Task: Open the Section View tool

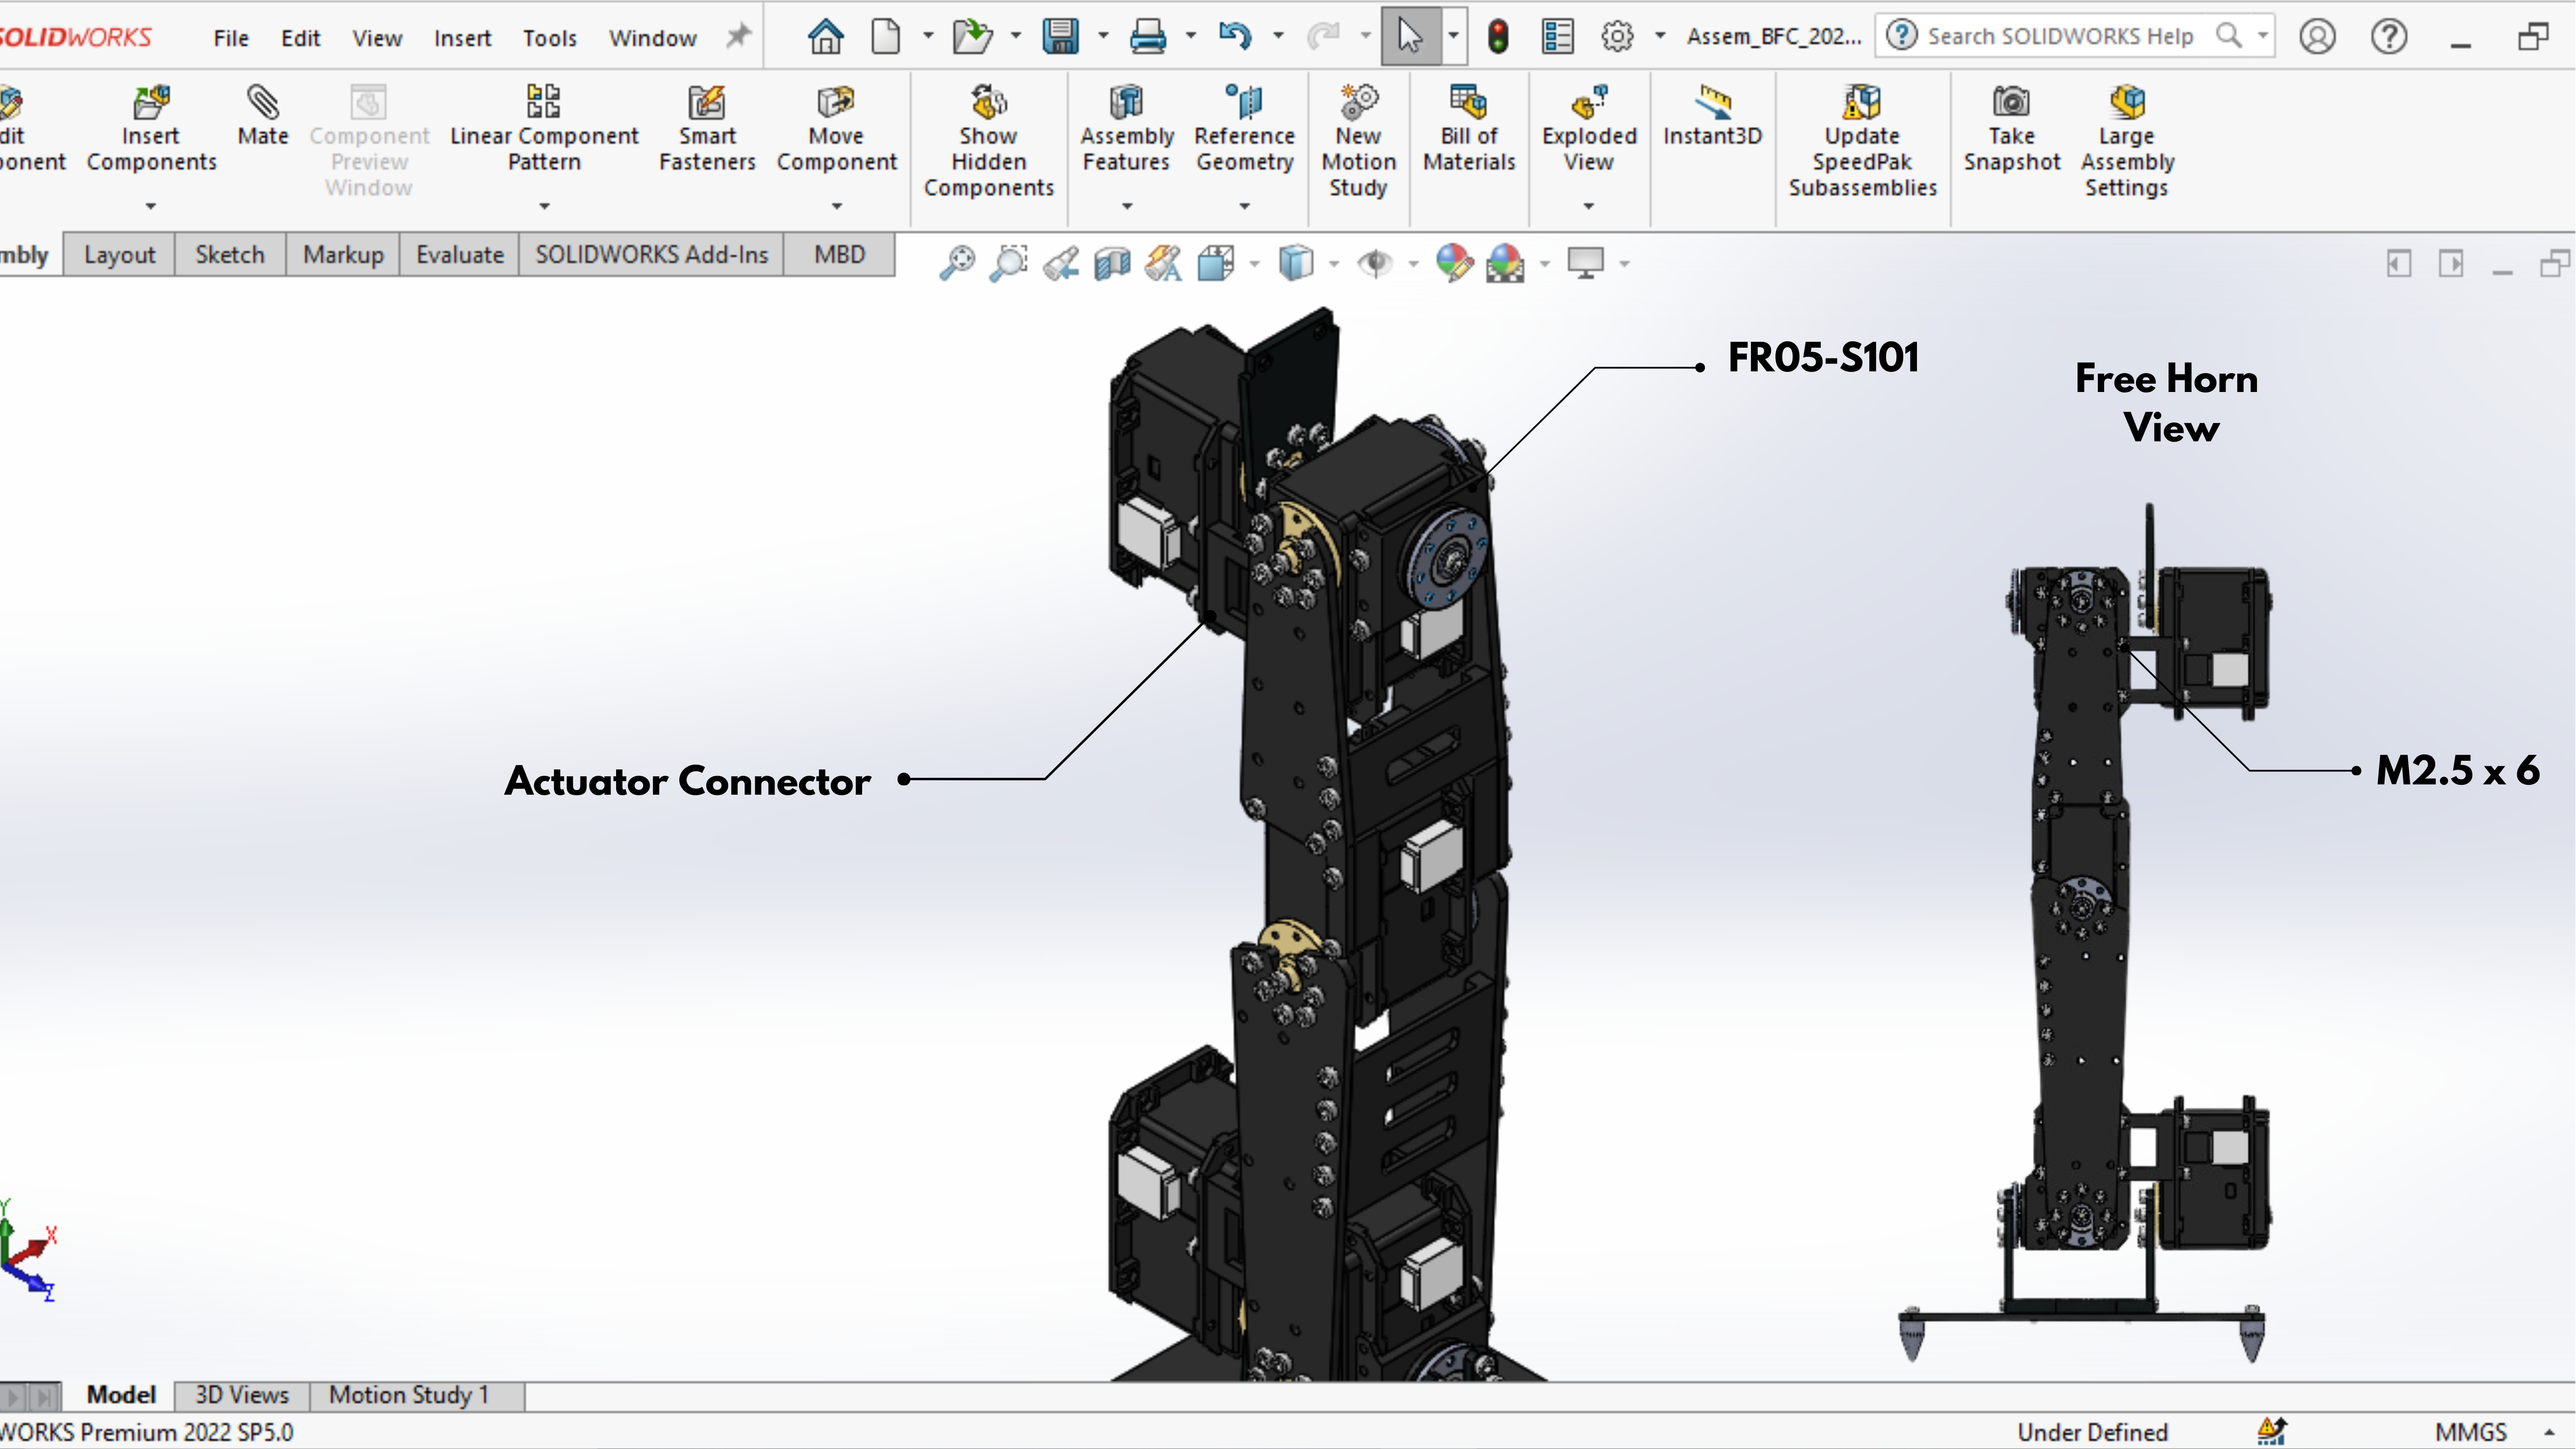Action: (x=1112, y=263)
